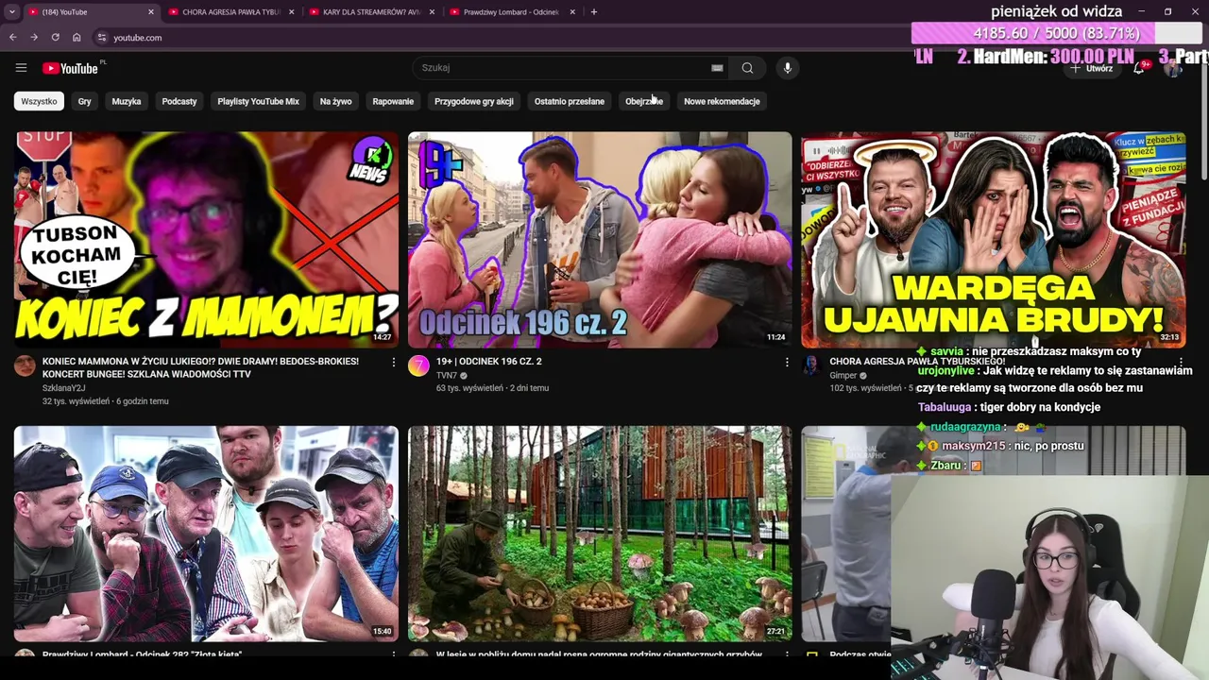Open the KONIEC Z MAMONEM video thumbnail
Viewport: 1209px width, 680px height.
[206, 240]
